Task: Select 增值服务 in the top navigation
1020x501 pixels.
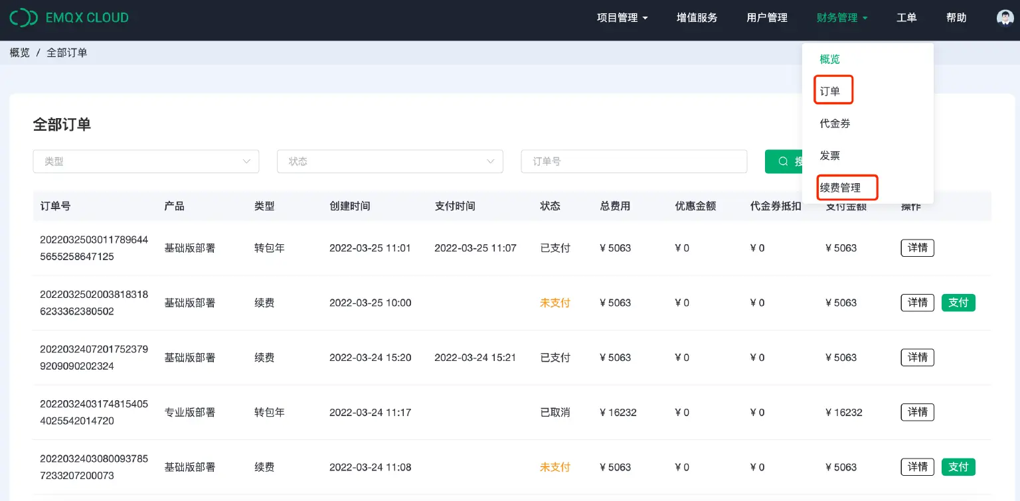Action: click(697, 18)
